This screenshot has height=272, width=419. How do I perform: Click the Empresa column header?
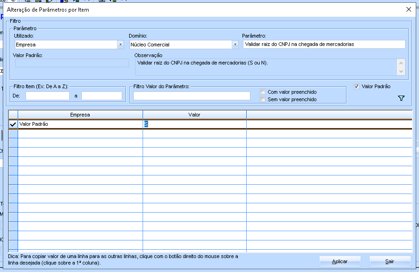(x=80, y=115)
